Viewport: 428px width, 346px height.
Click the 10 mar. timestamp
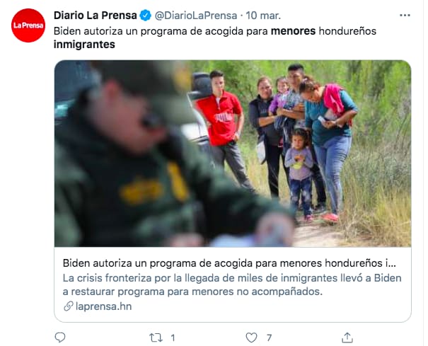point(263,16)
